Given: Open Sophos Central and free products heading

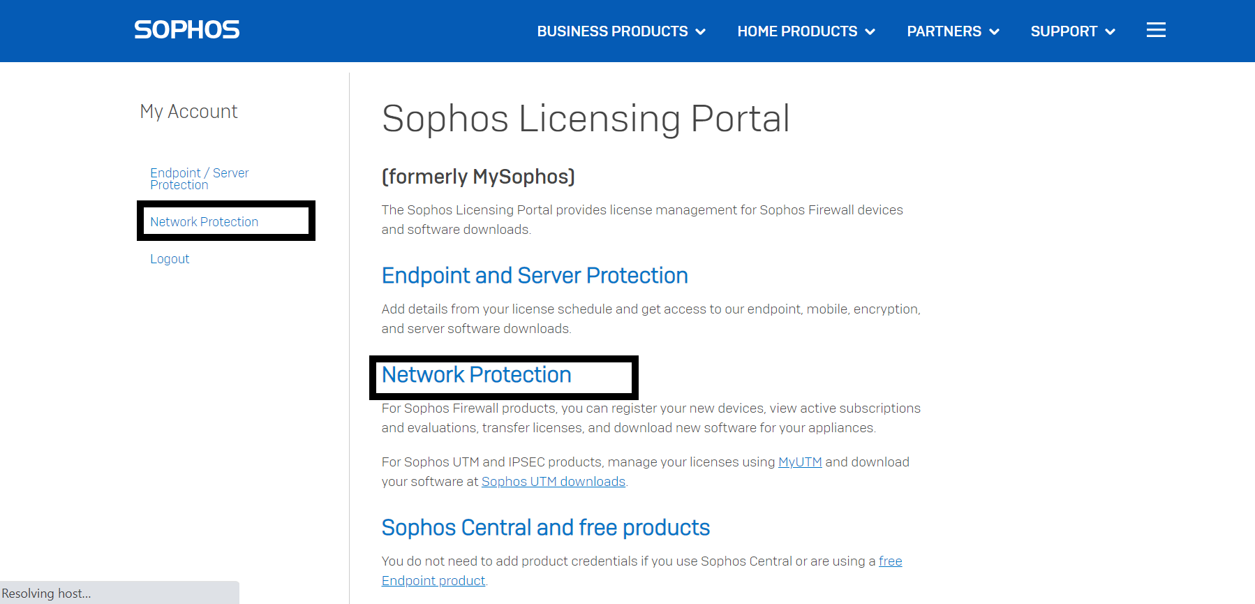Looking at the screenshot, I should [x=546, y=528].
